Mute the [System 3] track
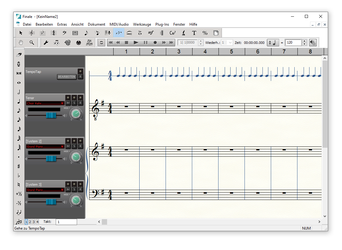 pos(68,189)
